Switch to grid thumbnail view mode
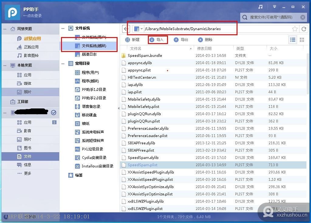311x223 pixels. point(302,40)
